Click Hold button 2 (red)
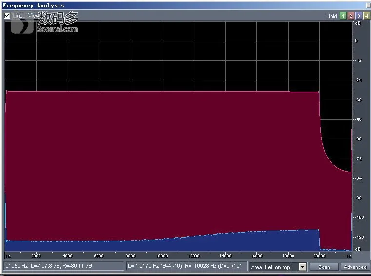 pyautogui.click(x=351, y=16)
